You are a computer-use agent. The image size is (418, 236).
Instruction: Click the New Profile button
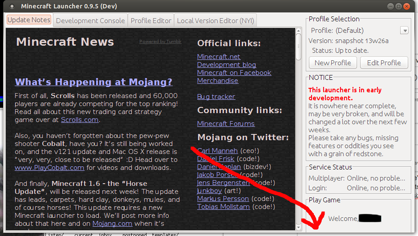pyautogui.click(x=333, y=63)
